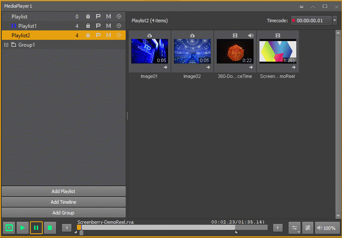Image resolution: width=342 pixels, height=238 pixels.
Task: Click the Add Timeline button
Action: click(x=63, y=202)
